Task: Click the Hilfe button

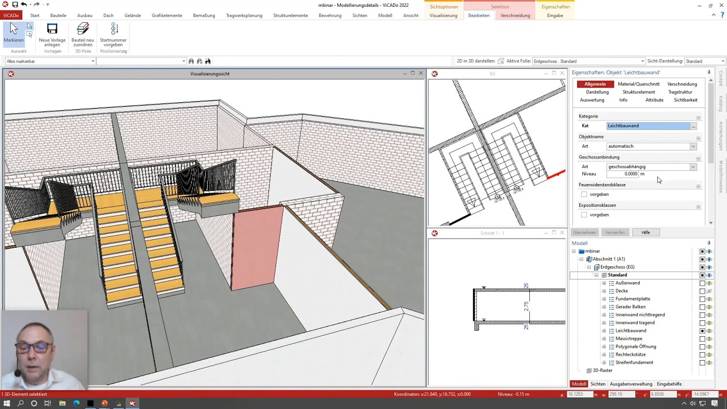Action: click(x=646, y=232)
